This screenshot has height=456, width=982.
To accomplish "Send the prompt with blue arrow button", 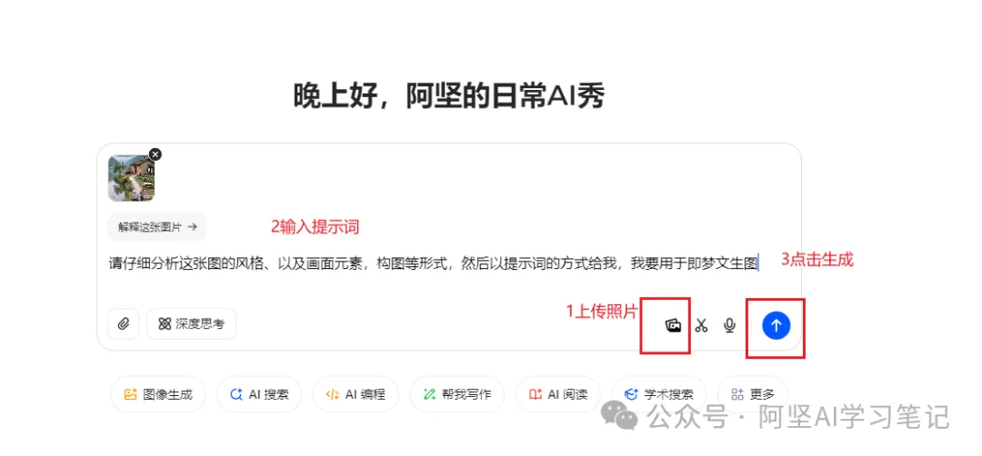I will click(776, 325).
